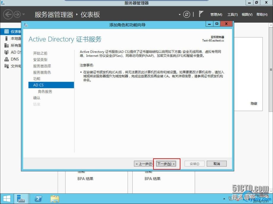Select 文件和存储服务 icon in sidebar
The height and width of the screenshot is (204, 273).
7,66
